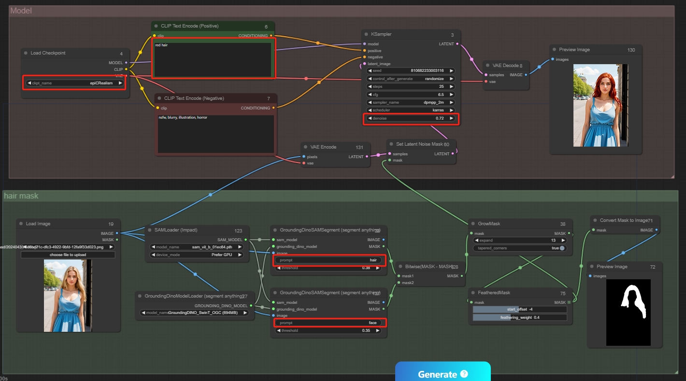Click choose file to upload in Load Image

click(x=68, y=254)
